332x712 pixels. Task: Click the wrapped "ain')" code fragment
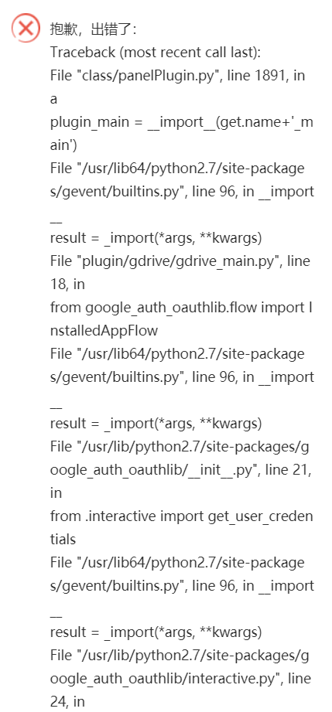pos(63,145)
